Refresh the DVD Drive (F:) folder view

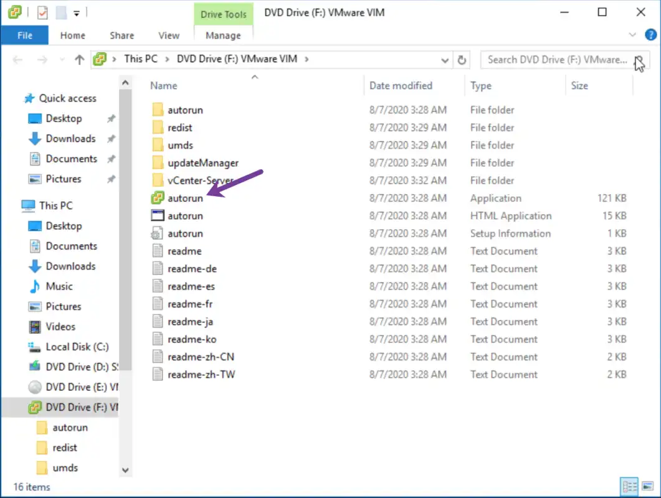pos(462,60)
